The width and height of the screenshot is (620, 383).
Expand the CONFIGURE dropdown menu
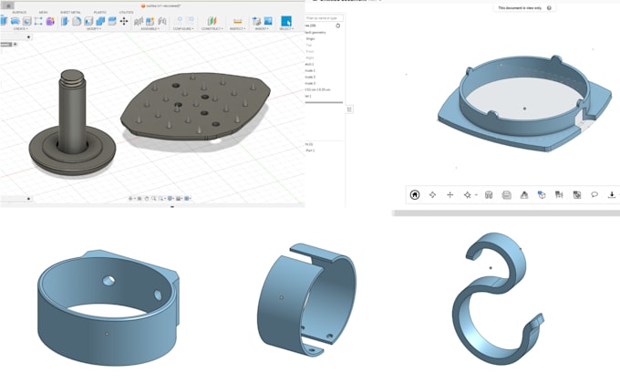coord(183,29)
